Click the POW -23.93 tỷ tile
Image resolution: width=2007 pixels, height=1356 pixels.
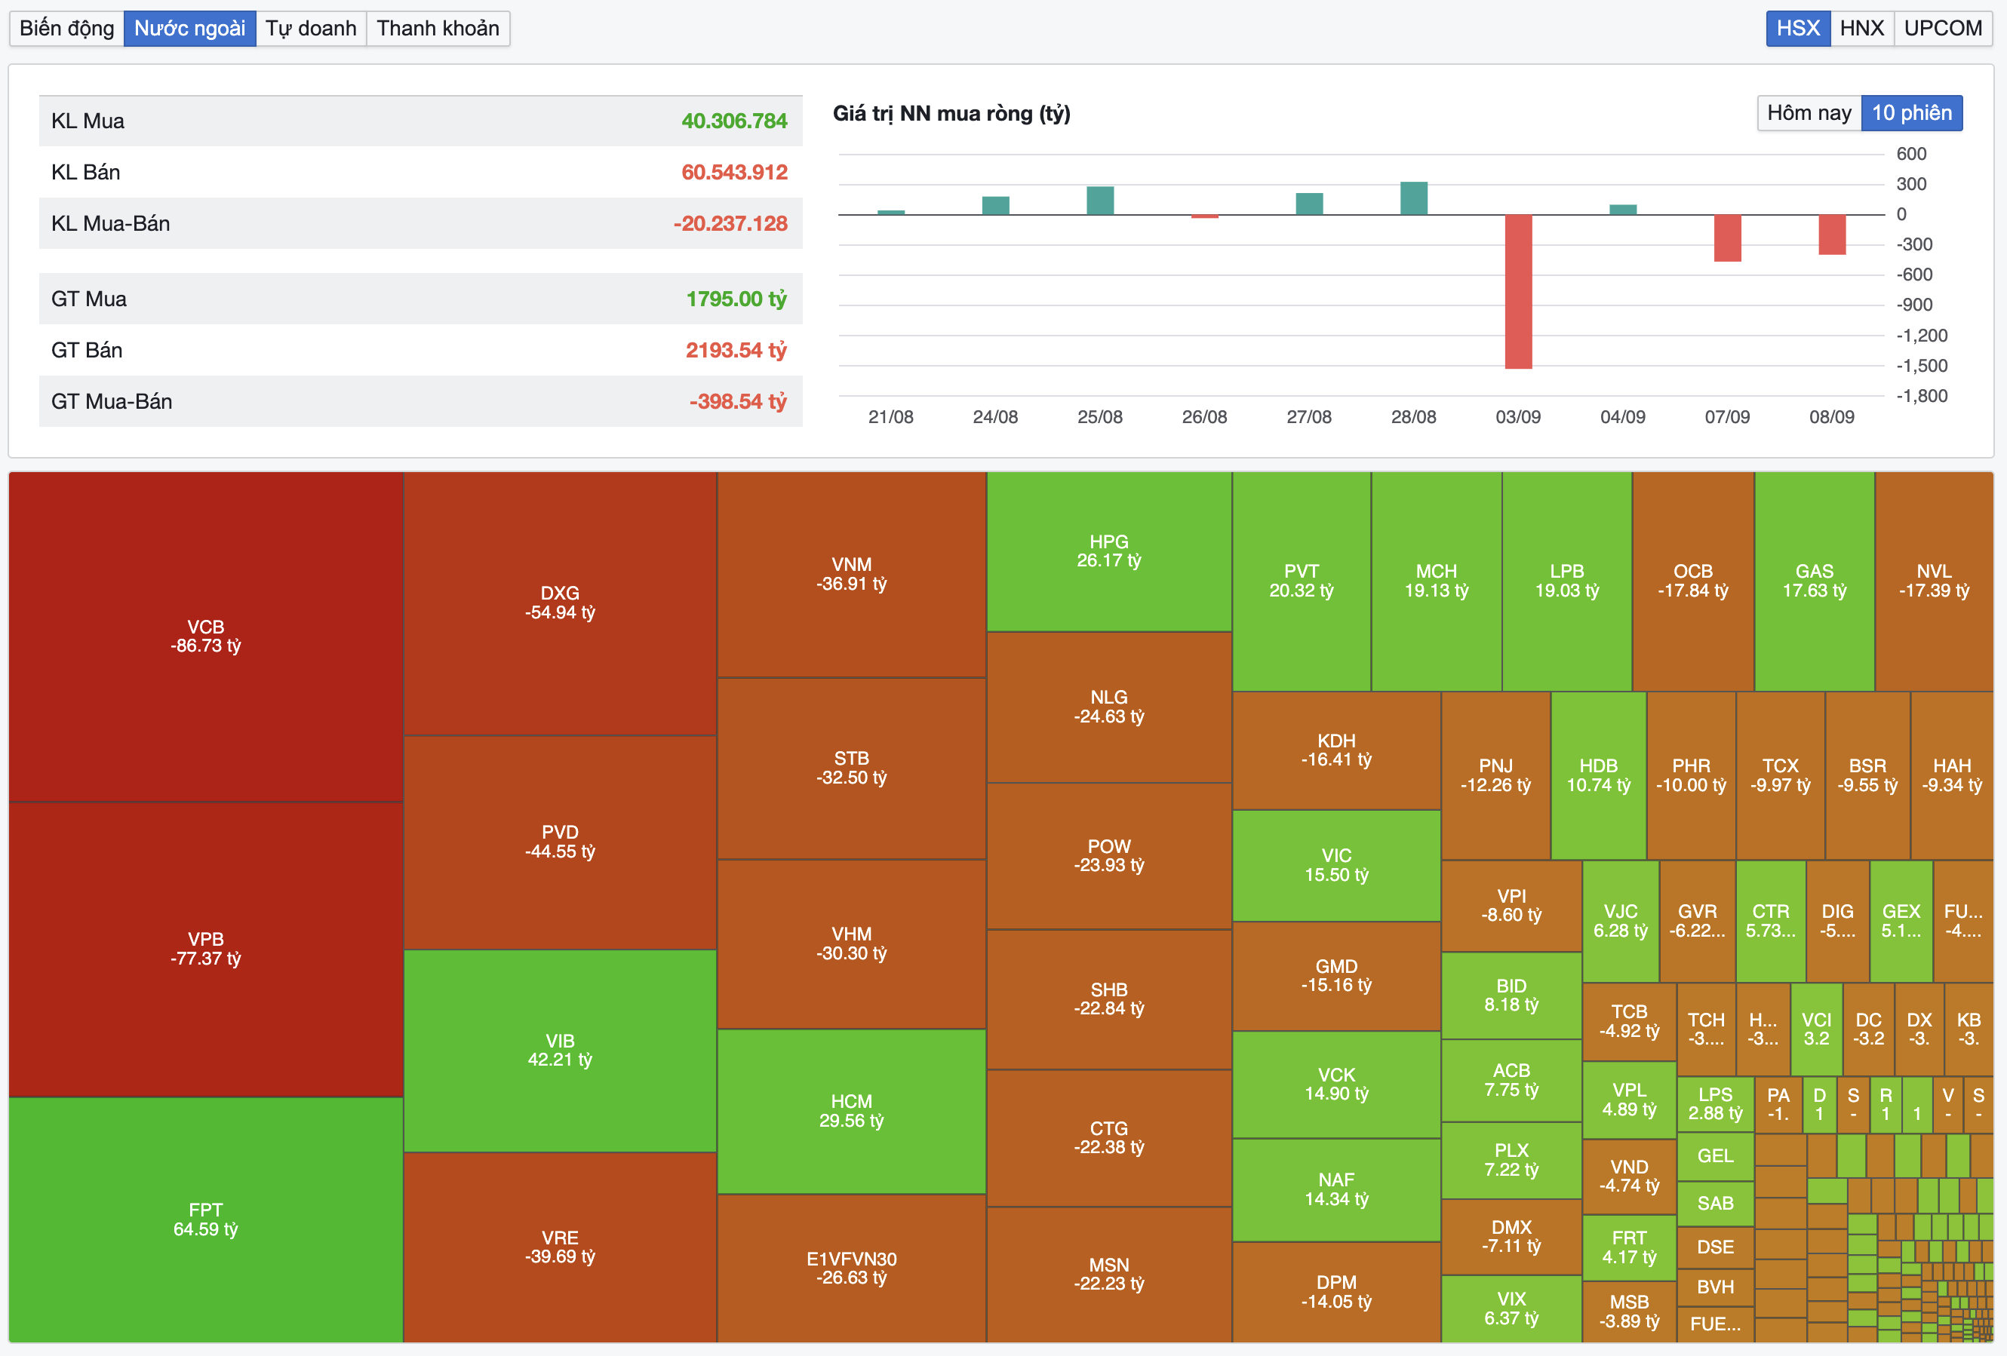coord(1109,856)
